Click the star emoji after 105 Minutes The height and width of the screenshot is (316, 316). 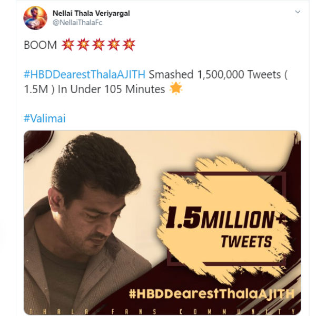176,89
